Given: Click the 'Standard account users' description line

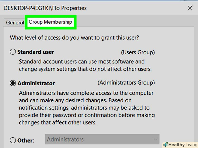Looking at the screenshot, I should tap(82, 62).
